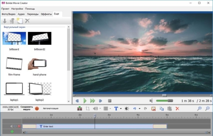Open the Настройки menu
This screenshot has height=136, width=213.
(17, 8)
